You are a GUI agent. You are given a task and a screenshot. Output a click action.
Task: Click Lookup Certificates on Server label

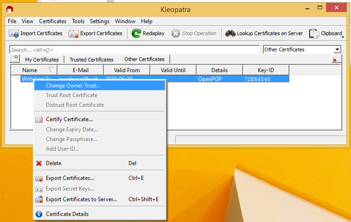pos(270,33)
